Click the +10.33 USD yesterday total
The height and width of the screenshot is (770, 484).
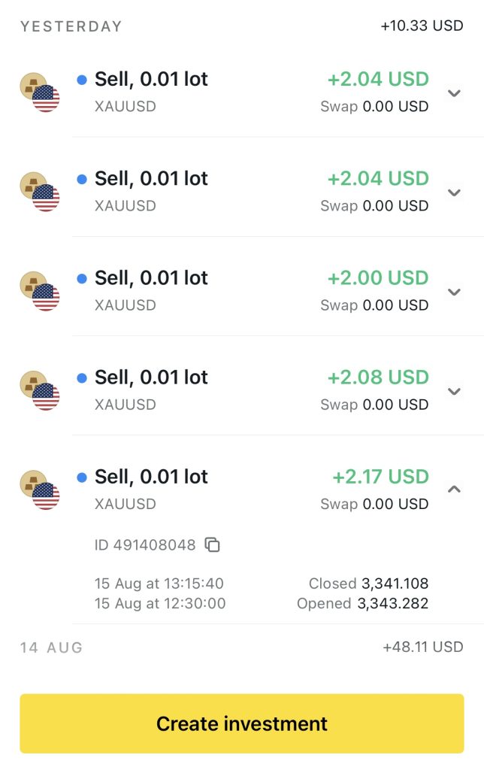(x=422, y=26)
